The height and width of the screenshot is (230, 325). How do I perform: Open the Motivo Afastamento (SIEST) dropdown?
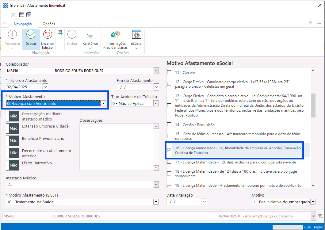tap(156, 202)
